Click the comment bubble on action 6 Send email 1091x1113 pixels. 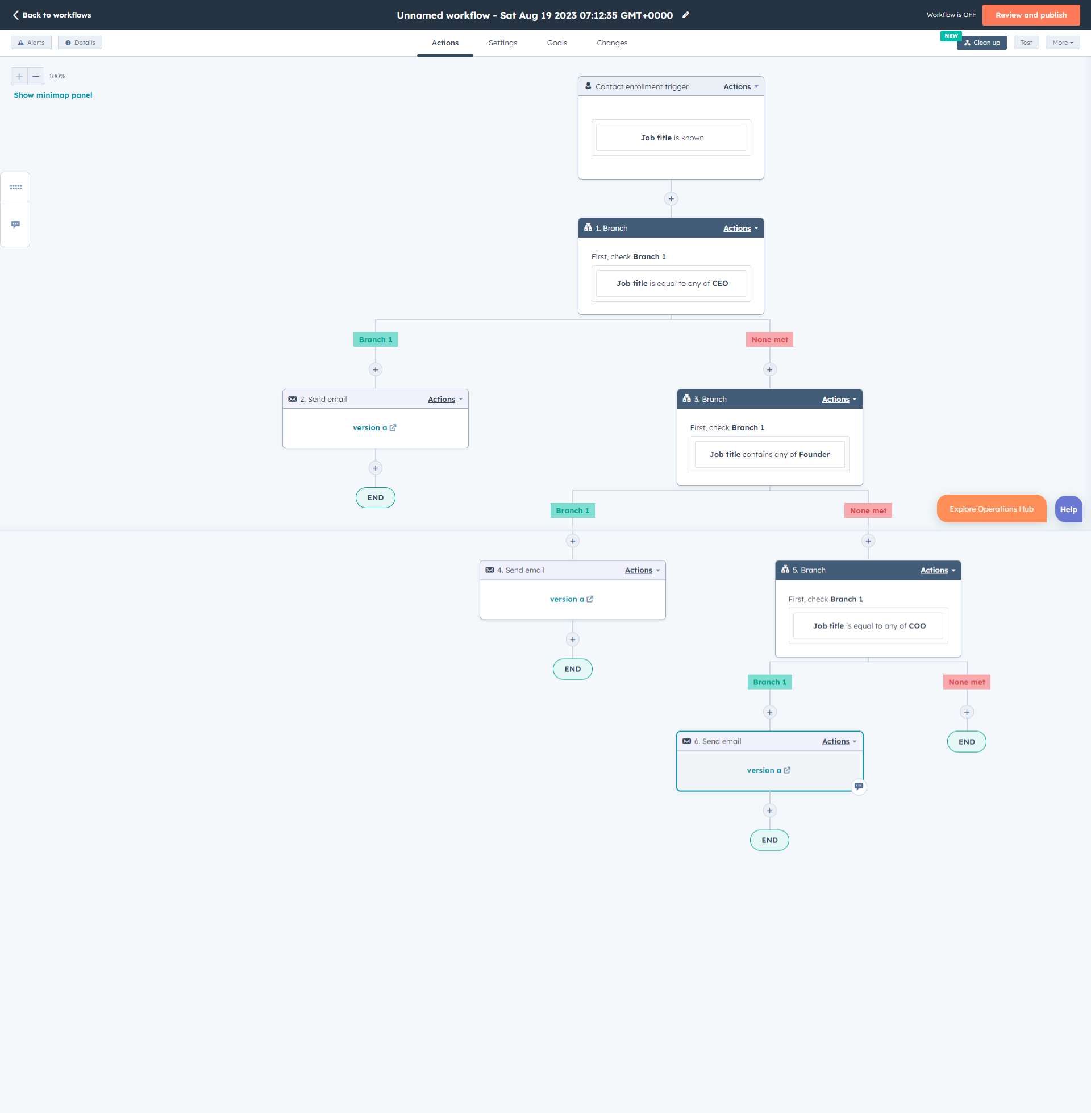coord(859,786)
